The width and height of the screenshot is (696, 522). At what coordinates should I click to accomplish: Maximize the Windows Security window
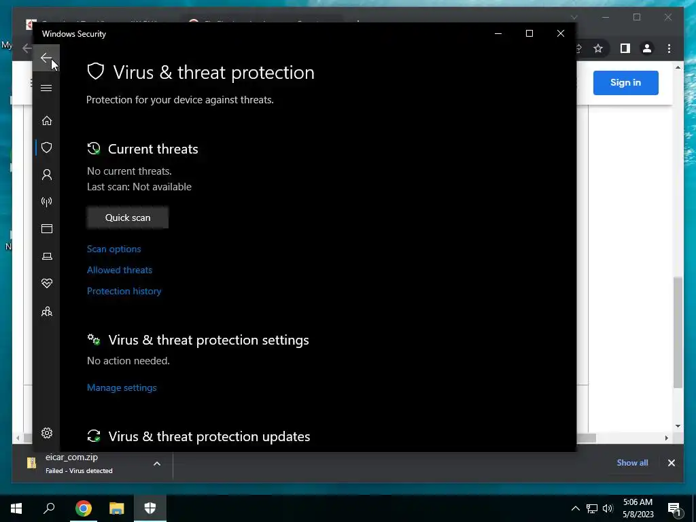pyautogui.click(x=529, y=34)
